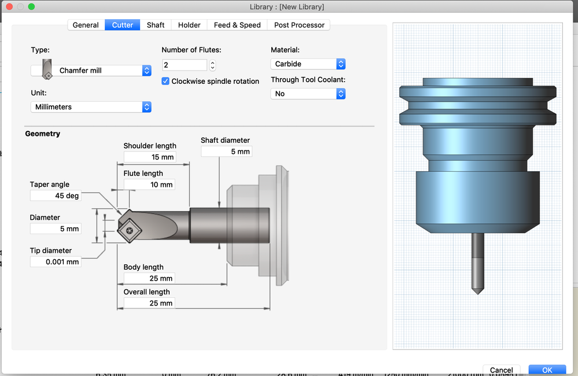
Task: Click the Shaft diameter field
Action: point(226,152)
